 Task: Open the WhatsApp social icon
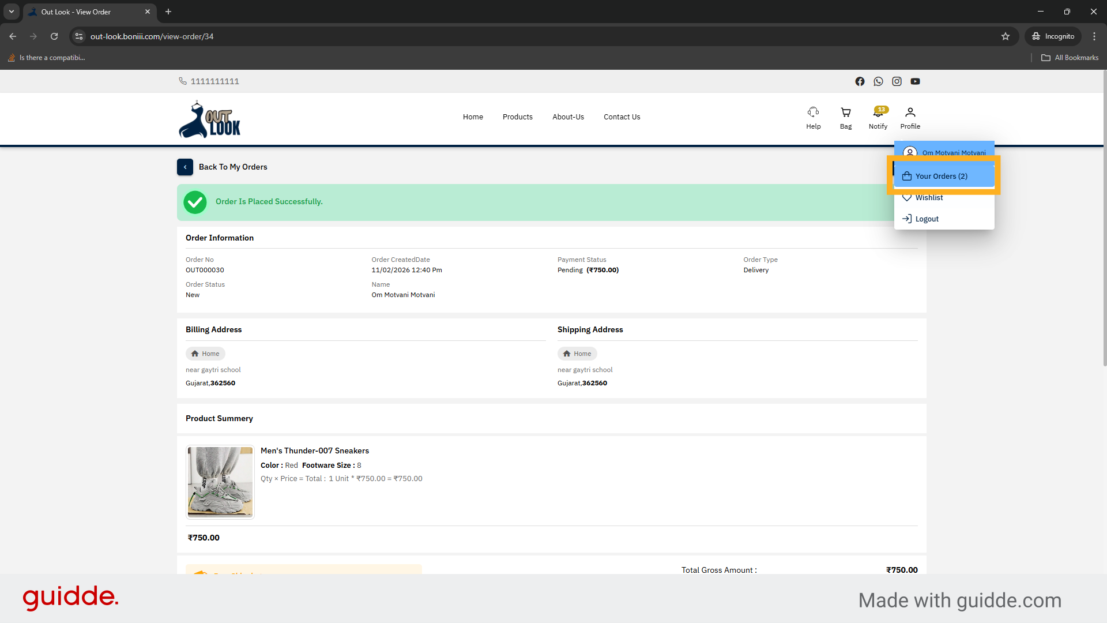[x=878, y=81]
